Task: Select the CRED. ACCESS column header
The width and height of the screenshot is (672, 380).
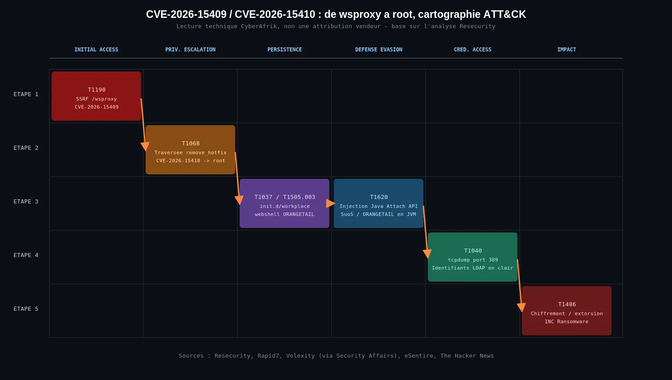Action: (473, 50)
